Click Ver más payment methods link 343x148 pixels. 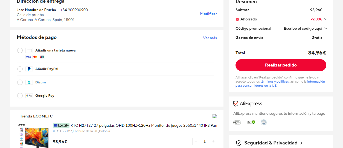pos(210,38)
